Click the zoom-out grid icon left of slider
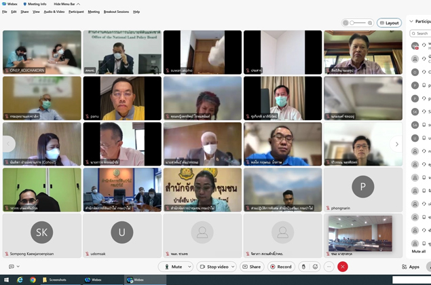The width and height of the screenshot is (431, 285). tap(345, 23)
